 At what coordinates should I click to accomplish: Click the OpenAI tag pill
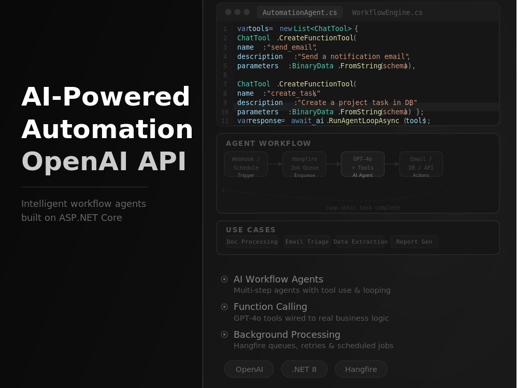pos(249,369)
